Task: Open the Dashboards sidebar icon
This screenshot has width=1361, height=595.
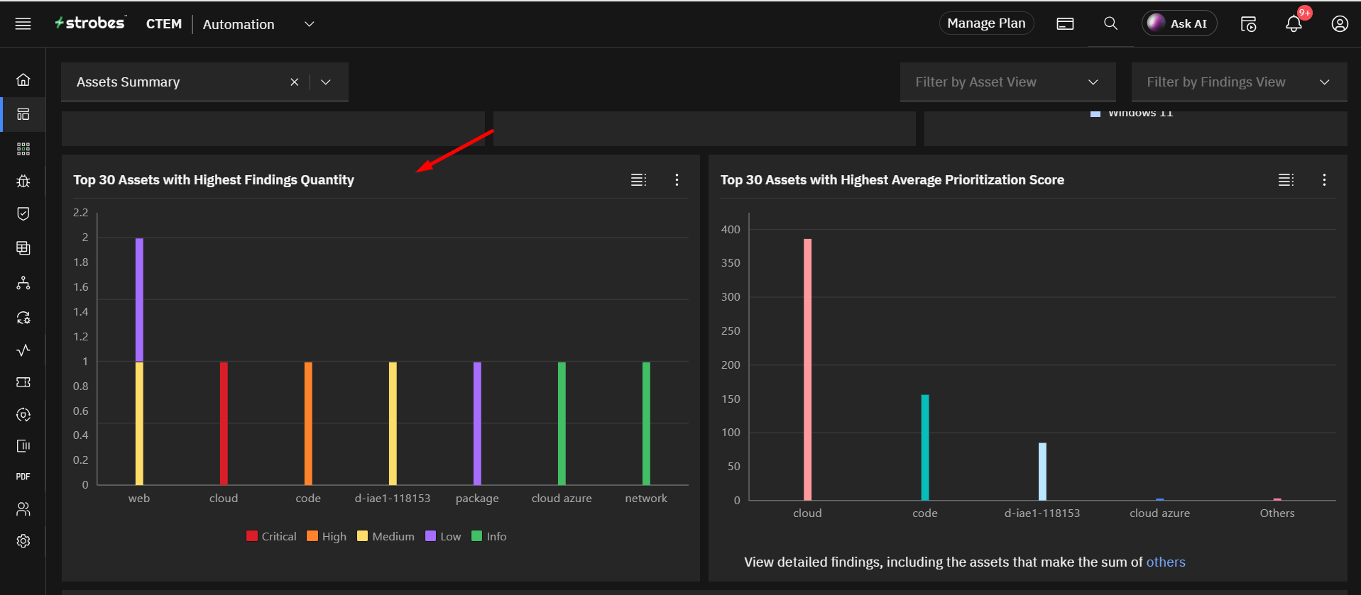Action: pos(23,114)
